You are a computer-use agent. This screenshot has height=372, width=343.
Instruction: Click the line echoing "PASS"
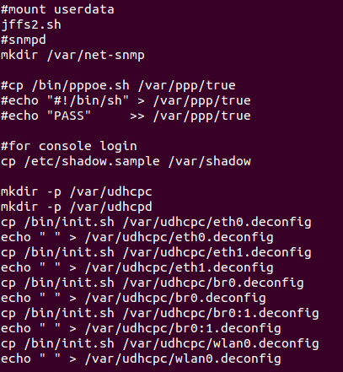pyautogui.click(x=126, y=116)
